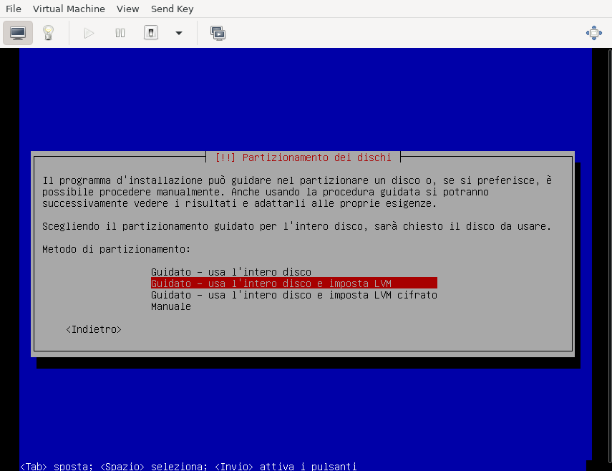612x471 pixels.
Task: Open the Send Key menu
Action: (x=172, y=9)
